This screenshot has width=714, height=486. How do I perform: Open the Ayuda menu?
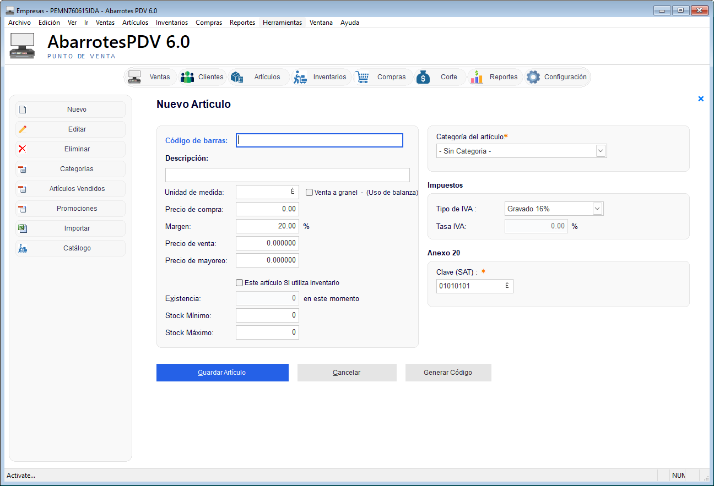click(x=350, y=23)
